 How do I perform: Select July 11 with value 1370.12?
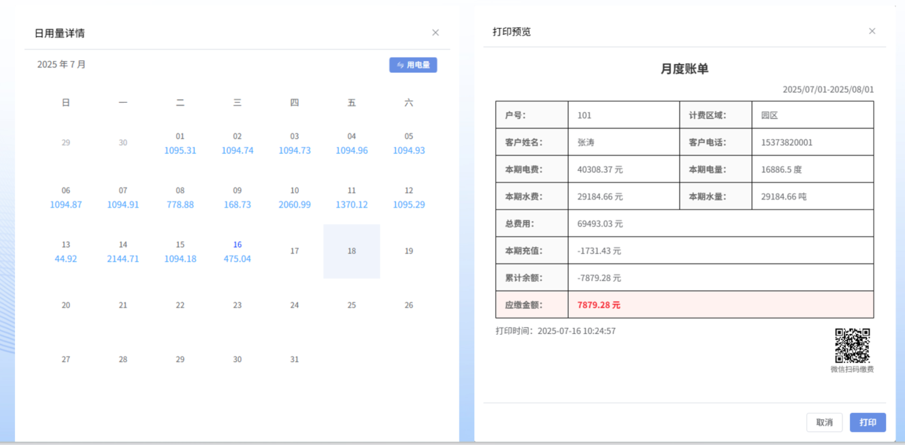[352, 197]
